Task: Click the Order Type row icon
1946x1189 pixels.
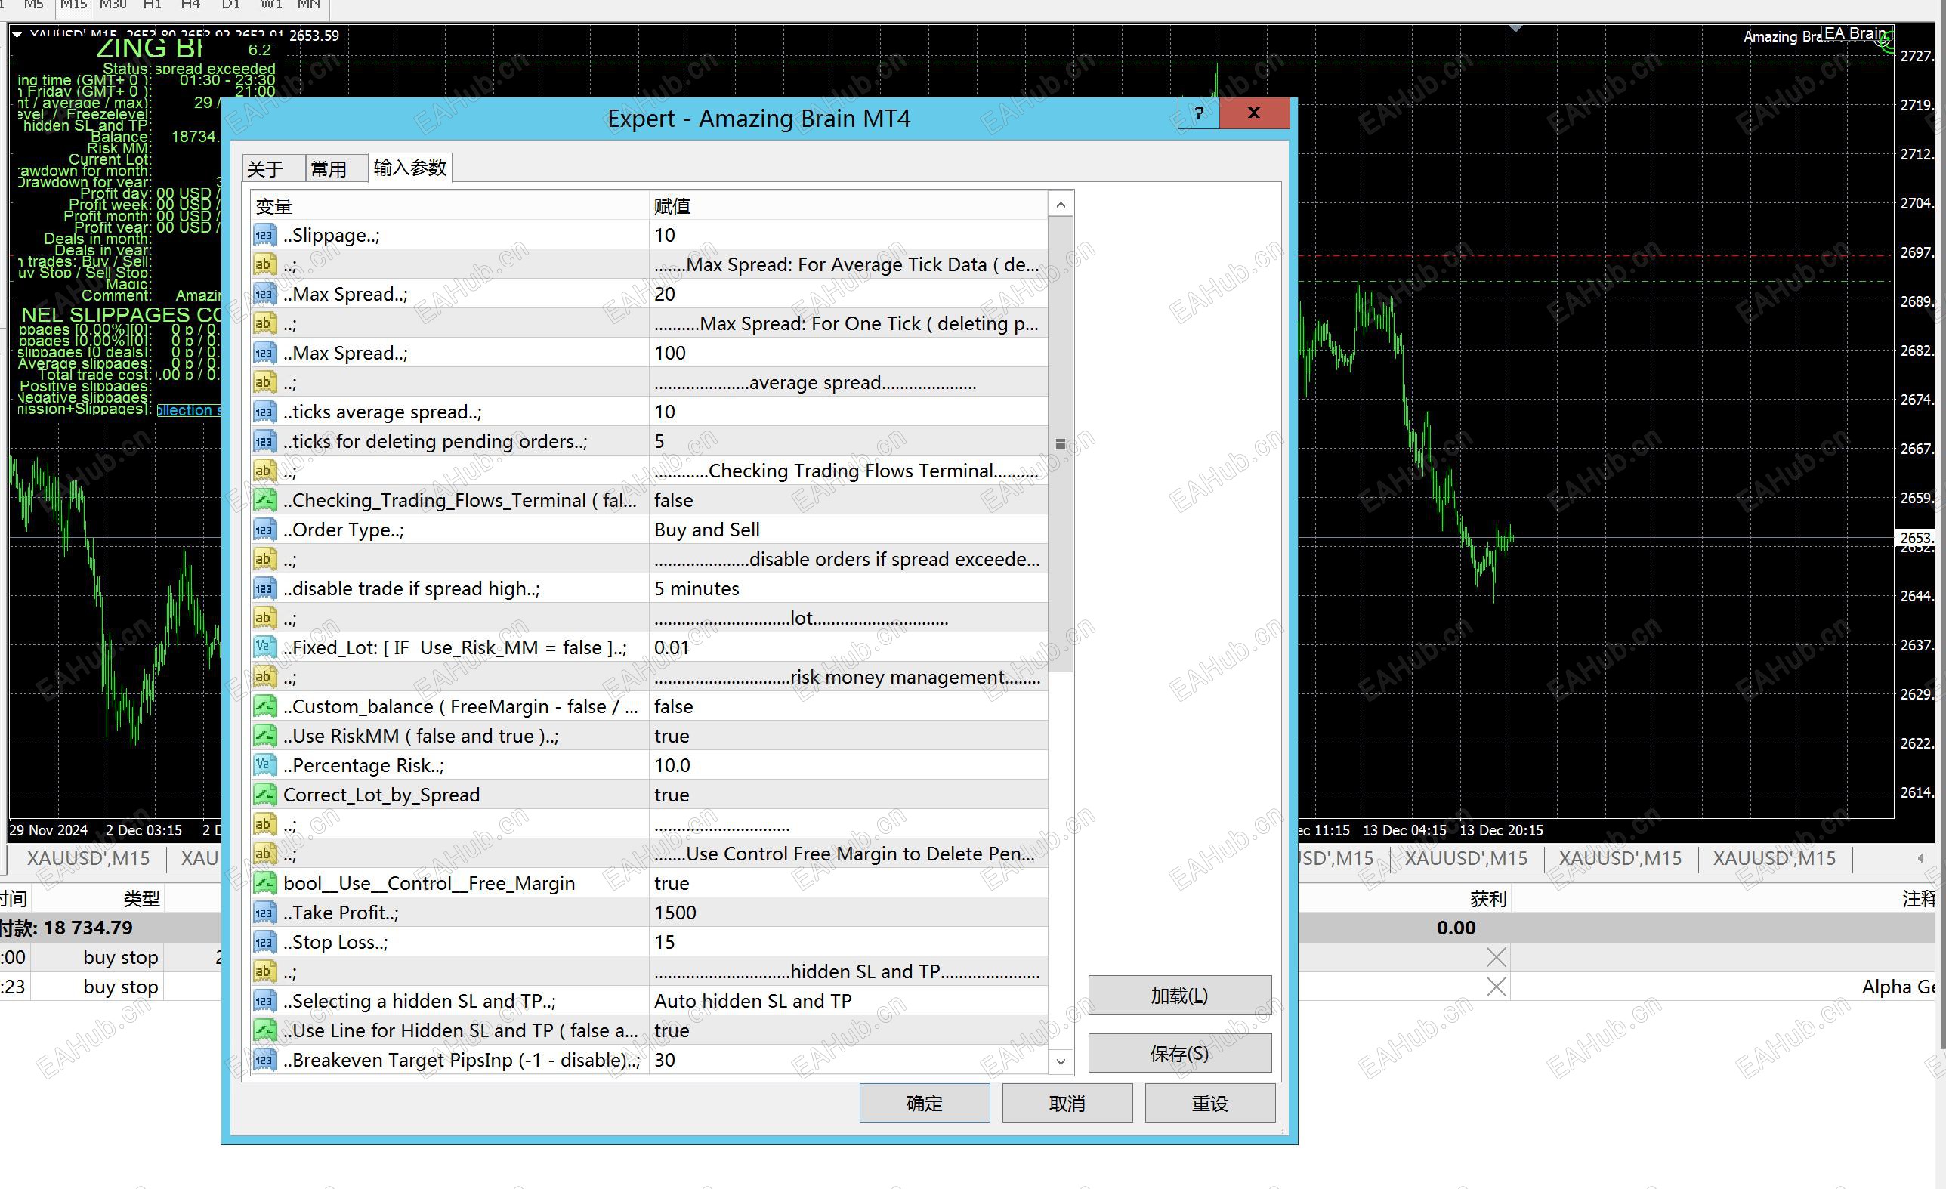Action: tap(264, 530)
